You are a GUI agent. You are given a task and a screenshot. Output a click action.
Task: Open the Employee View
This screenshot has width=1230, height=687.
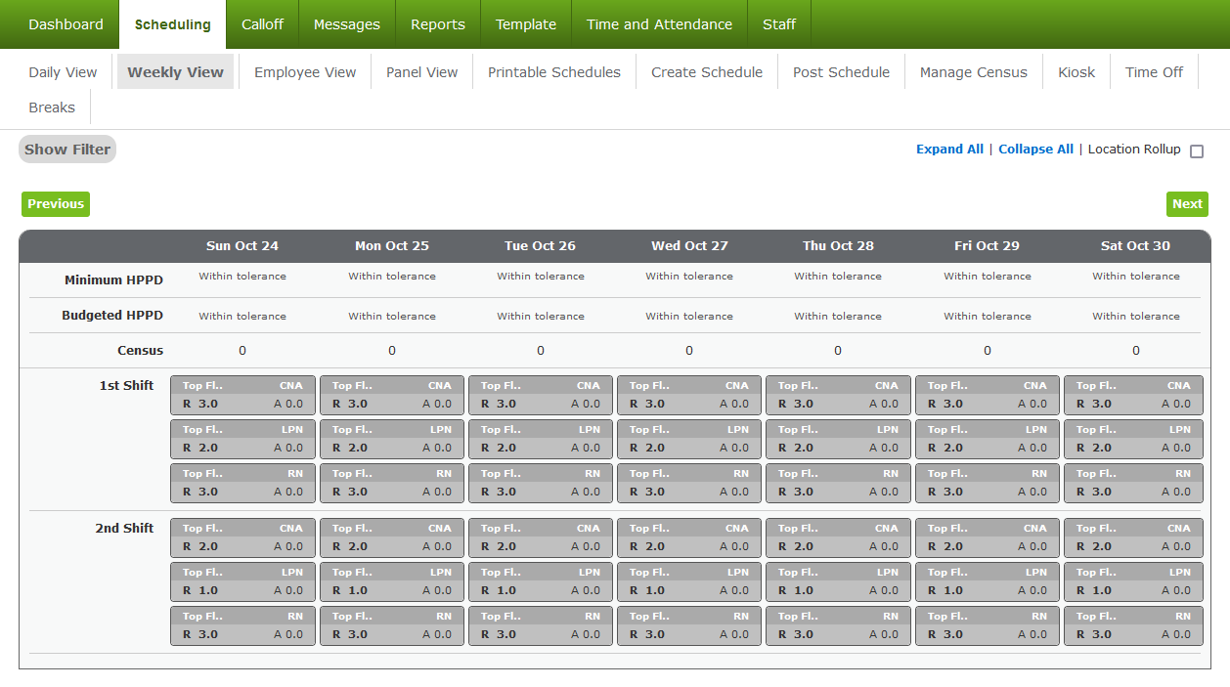tap(304, 71)
